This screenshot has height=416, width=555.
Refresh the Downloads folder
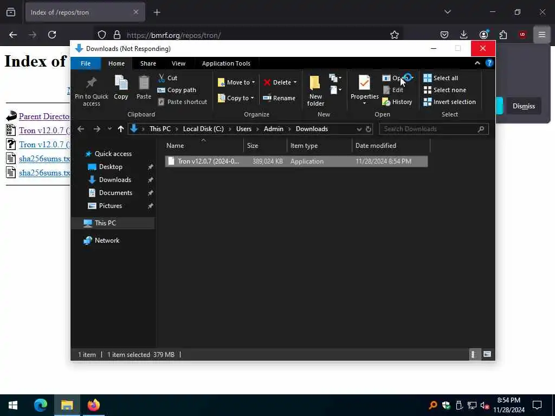point(369,129)
